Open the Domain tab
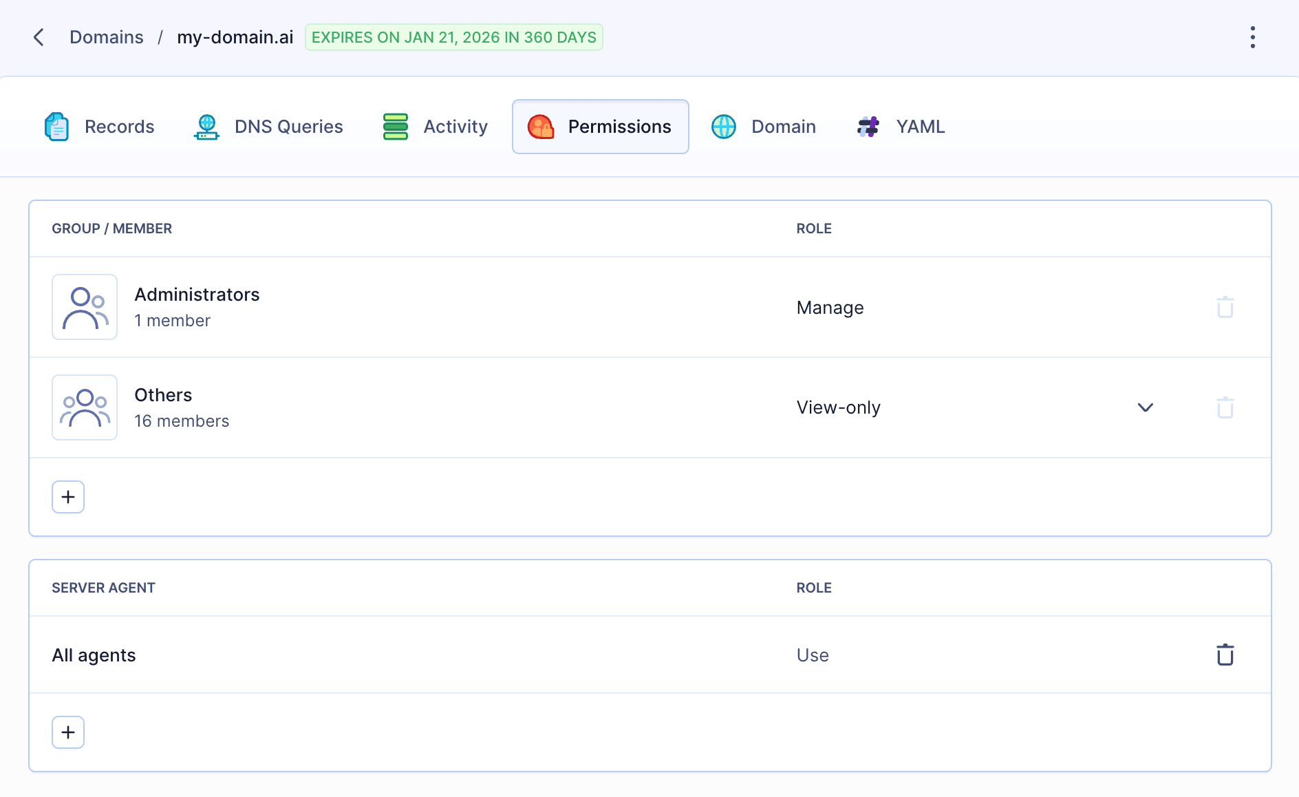The image size is (1299, 797). coord(764,127)
